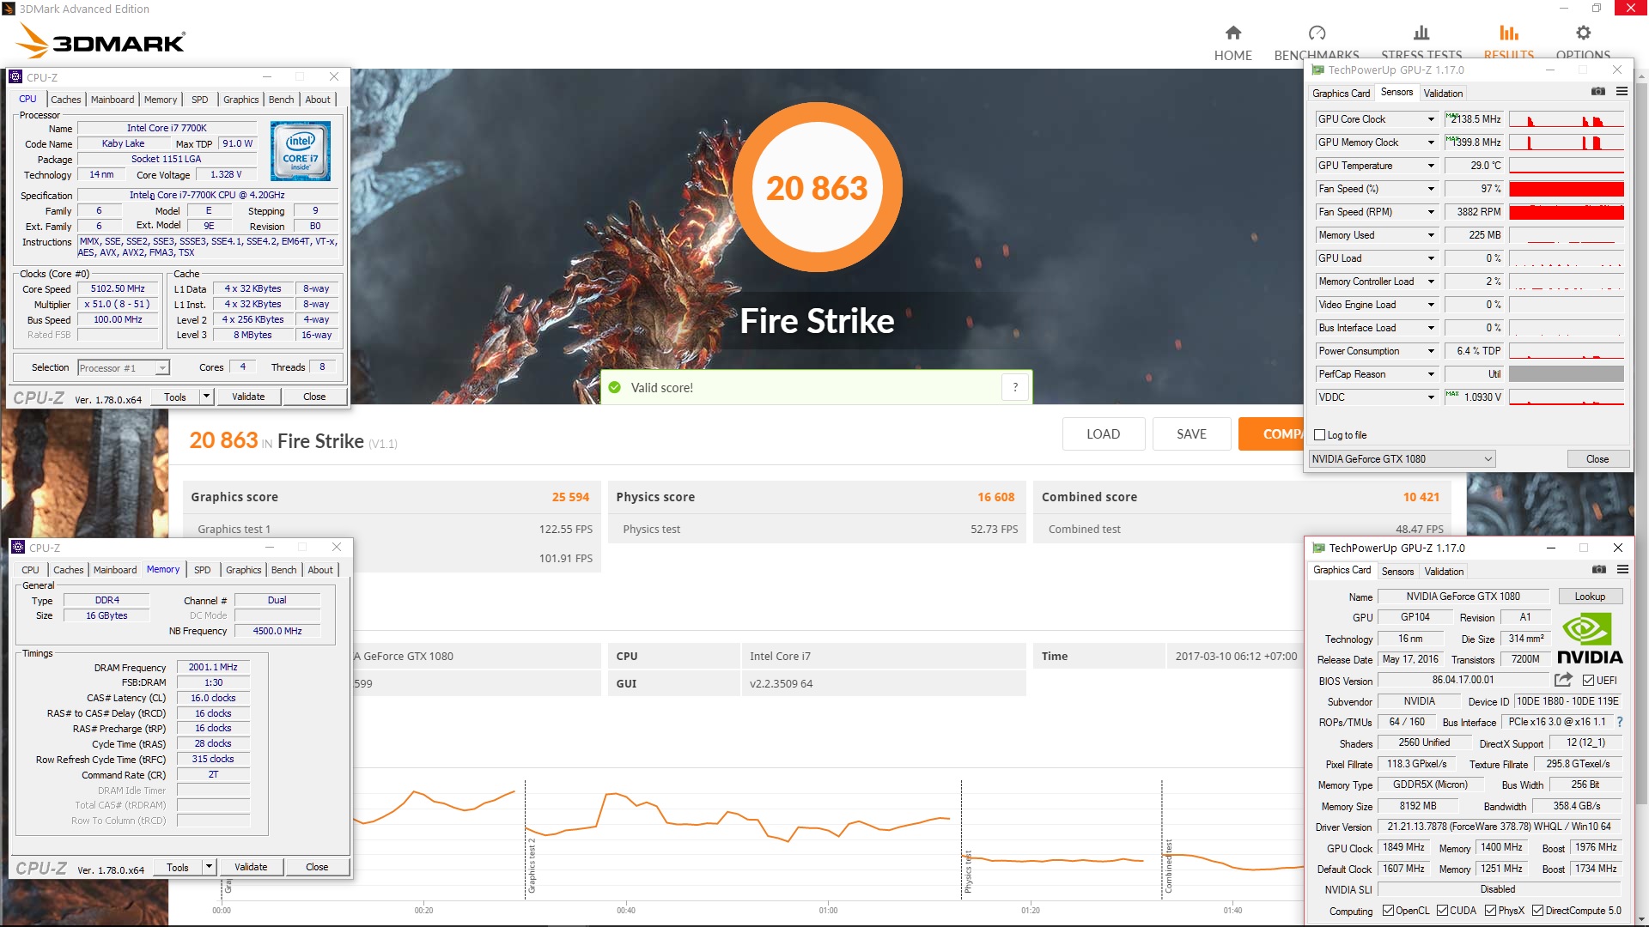
Task: Expand the GPU Core Clock sensor dropdown
Action: coord(1431,119)
